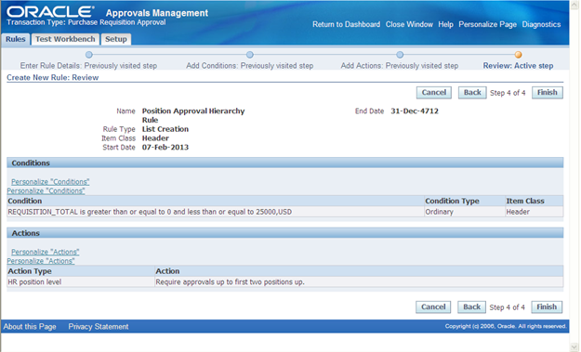Viewport: 581px width, 352px height.
Task: Click the bottom Cancel button
Action: click(433, 307)
